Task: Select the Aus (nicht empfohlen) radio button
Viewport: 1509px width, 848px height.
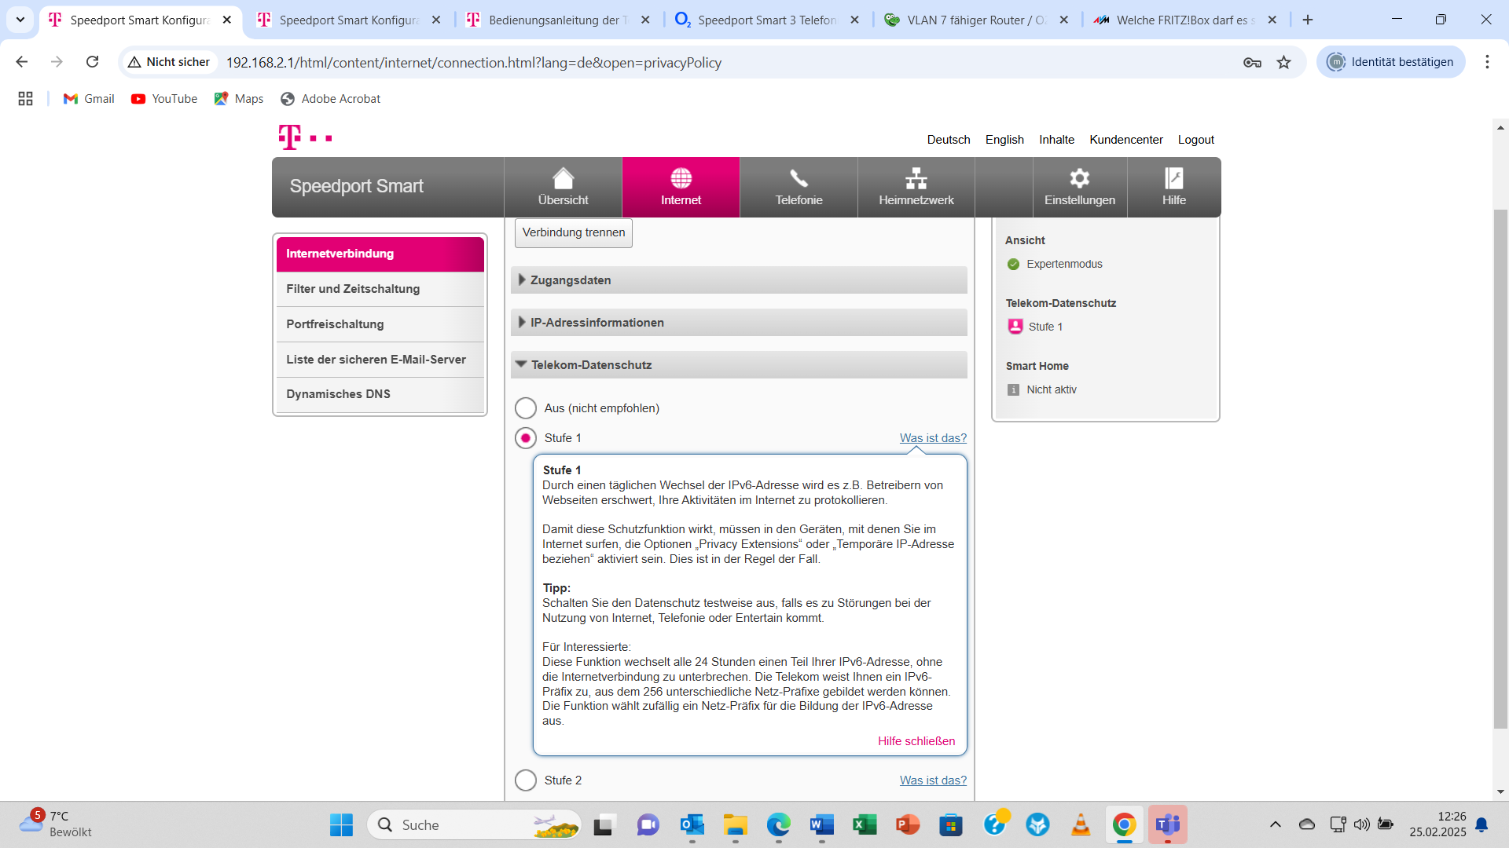Action: pyautogui.click(x=525, y=408)
